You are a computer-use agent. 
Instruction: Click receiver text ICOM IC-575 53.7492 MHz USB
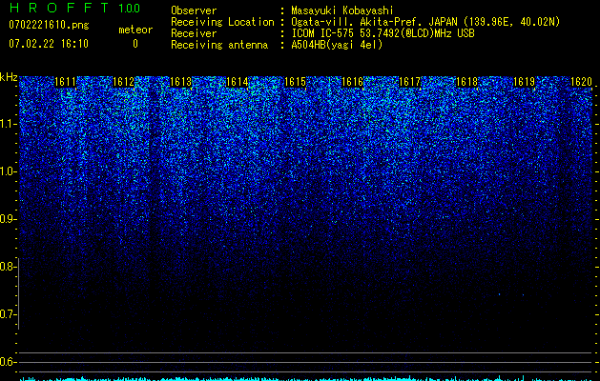383,33
